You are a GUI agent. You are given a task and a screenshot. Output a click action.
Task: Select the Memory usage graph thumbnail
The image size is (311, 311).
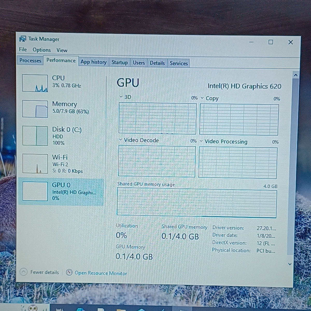tap(35, 109)
